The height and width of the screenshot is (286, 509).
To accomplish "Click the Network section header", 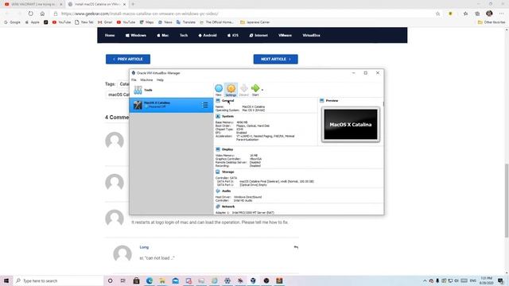I will pos(228,207).
